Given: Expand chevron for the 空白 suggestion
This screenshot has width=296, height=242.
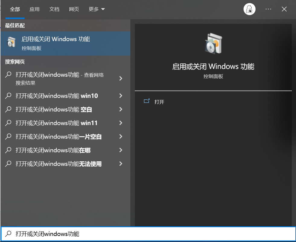Looking at the screenshot, I should [x=121, y=109].
